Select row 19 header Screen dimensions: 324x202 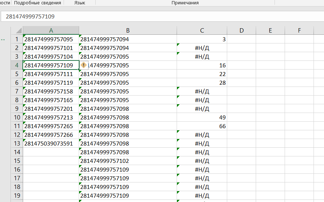click(17, 195)
